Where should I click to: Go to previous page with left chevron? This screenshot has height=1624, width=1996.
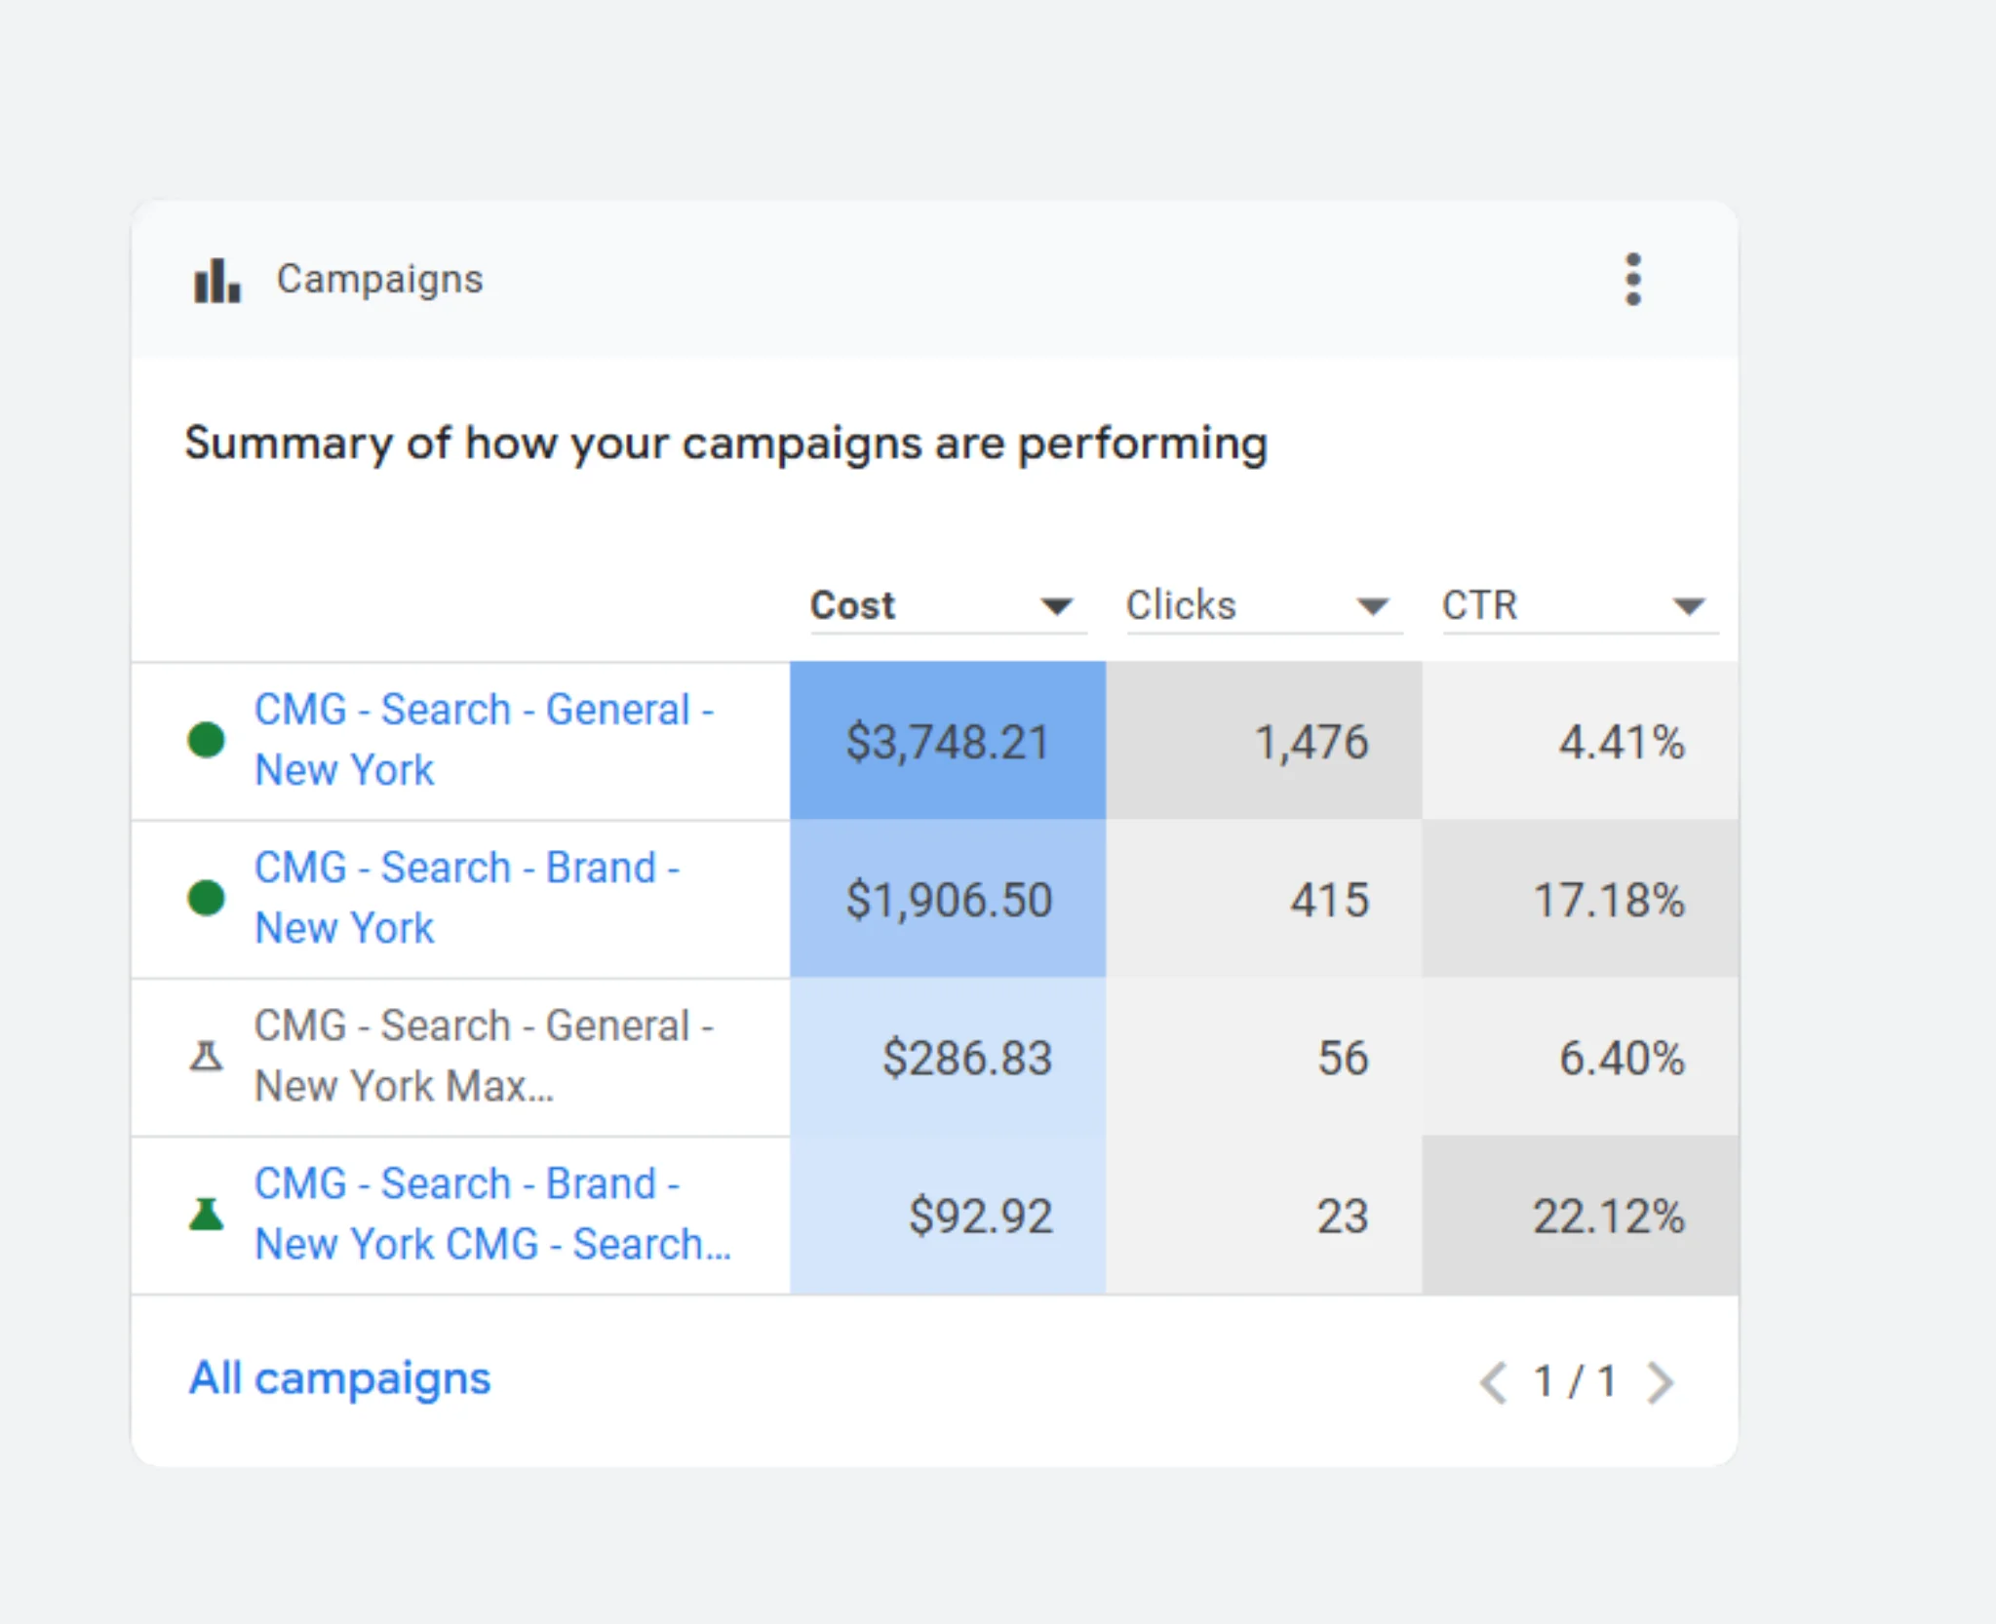coord(1493,1382)
